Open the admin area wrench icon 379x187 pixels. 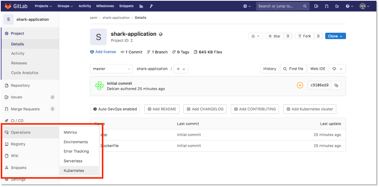click(x=151, y=6)
